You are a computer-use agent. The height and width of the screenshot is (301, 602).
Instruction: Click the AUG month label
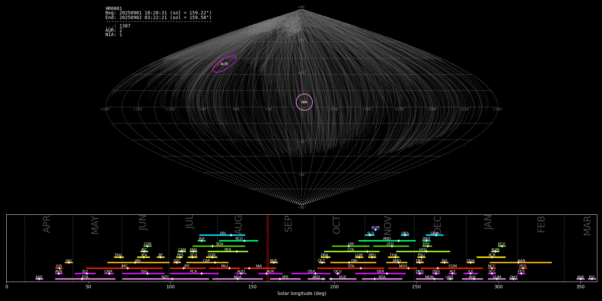[238, 224]
